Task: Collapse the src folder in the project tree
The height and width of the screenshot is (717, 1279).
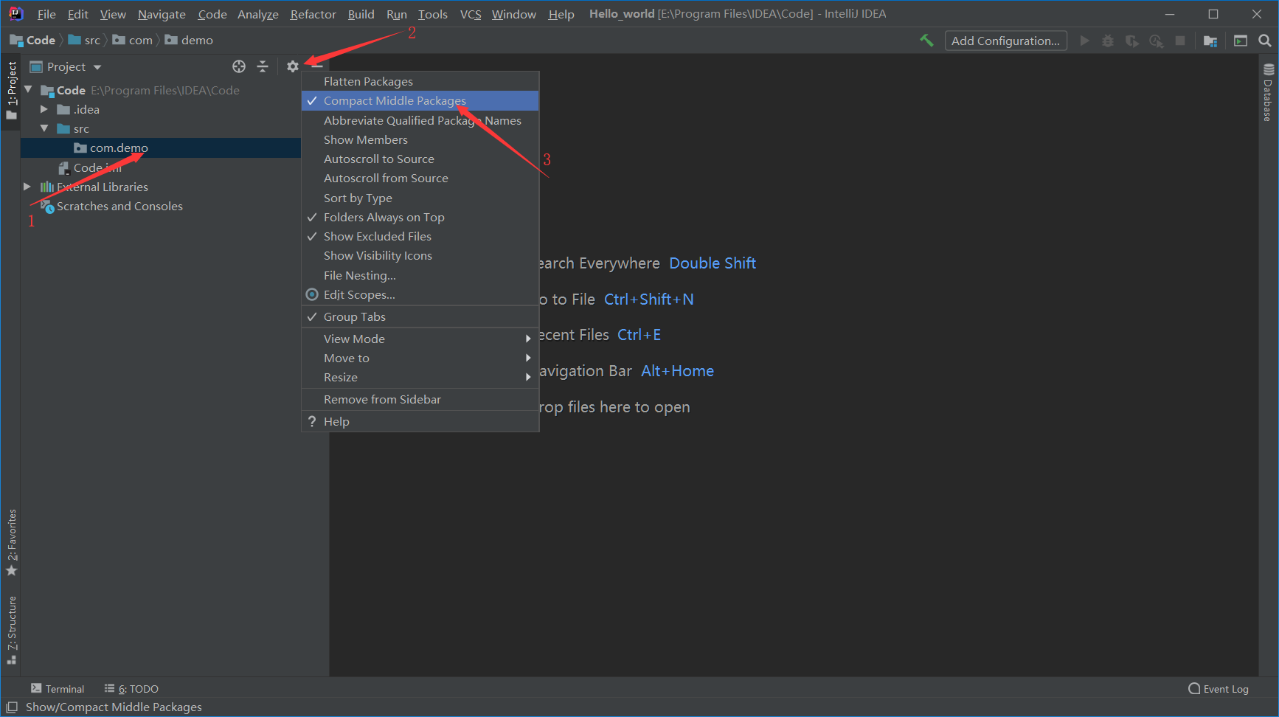Action: tap(45, 128)
